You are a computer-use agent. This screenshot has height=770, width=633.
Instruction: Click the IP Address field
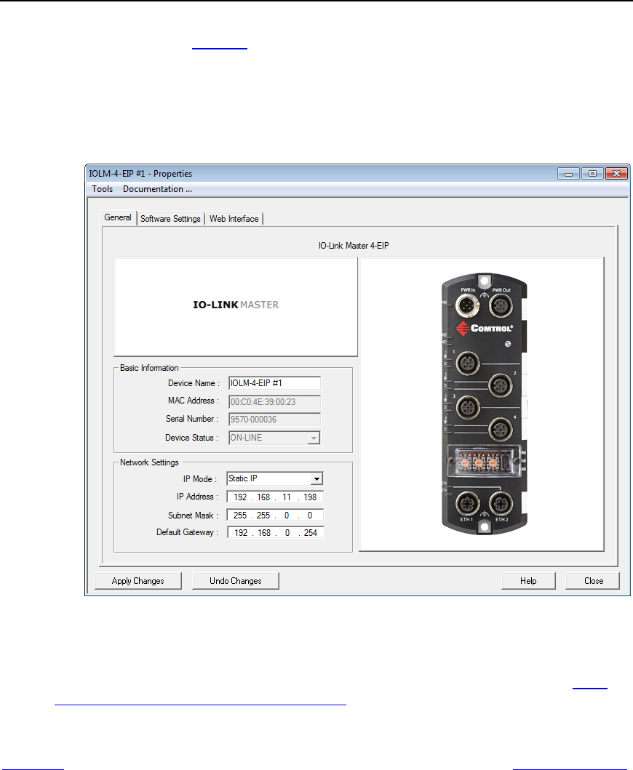click(x=275, y=497)
